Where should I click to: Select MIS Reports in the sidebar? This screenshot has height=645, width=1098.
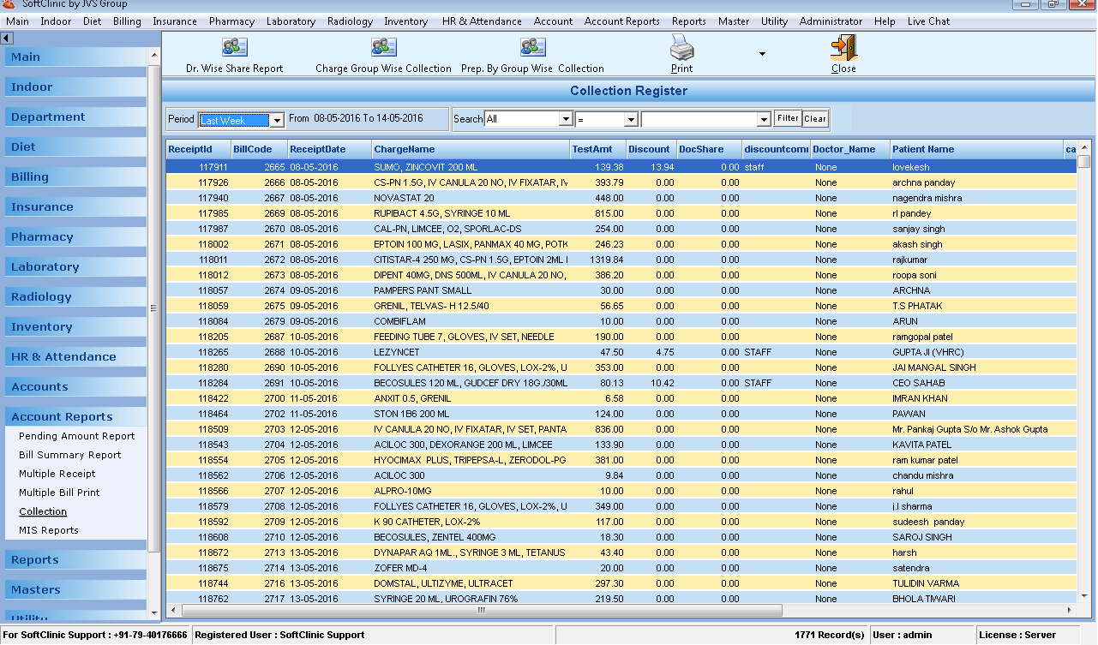tap(49, 530)
